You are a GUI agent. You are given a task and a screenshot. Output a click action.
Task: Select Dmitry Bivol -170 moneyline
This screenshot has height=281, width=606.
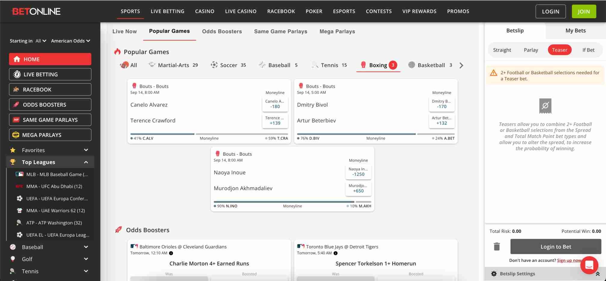pyautogui.click(x=441, y=104)
